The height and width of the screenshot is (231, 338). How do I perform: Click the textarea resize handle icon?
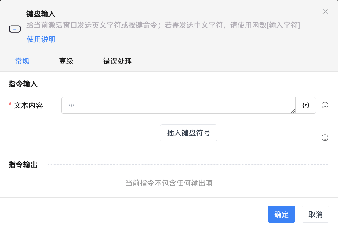pyautogui.click(x=292, y=111)
